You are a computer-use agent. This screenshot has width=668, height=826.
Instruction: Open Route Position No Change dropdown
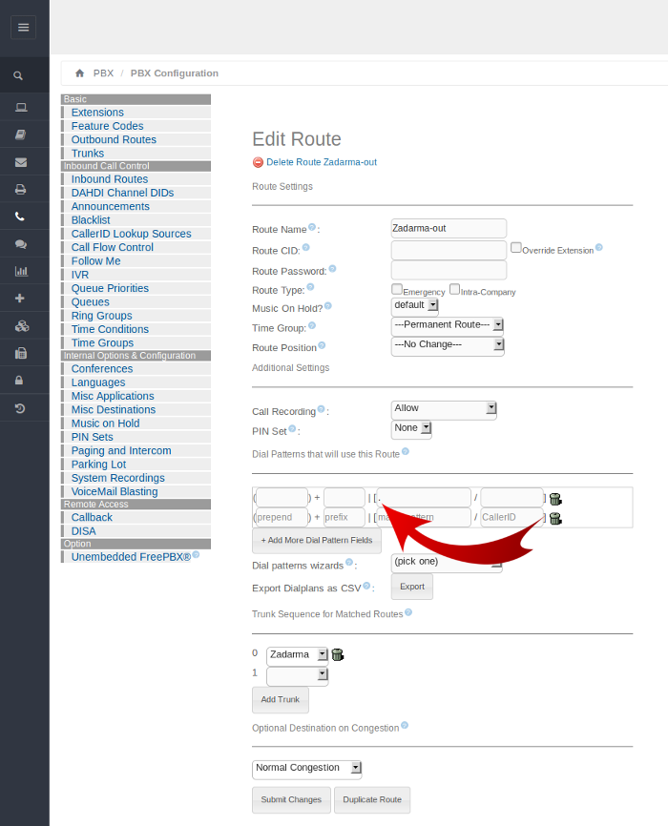[x=448, y=345]
